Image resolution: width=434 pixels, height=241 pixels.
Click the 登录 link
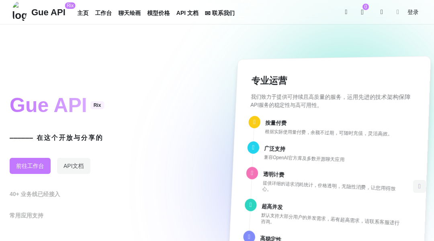coord(413,12)
